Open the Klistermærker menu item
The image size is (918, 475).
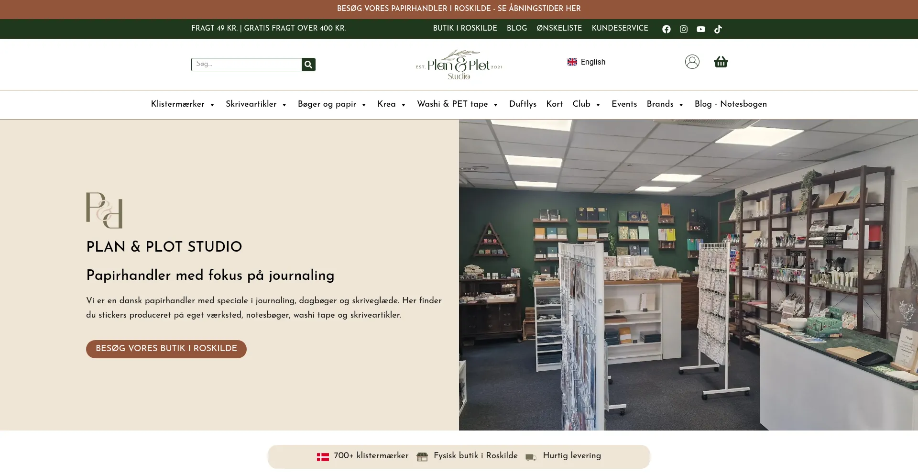(x=177, y=104)
